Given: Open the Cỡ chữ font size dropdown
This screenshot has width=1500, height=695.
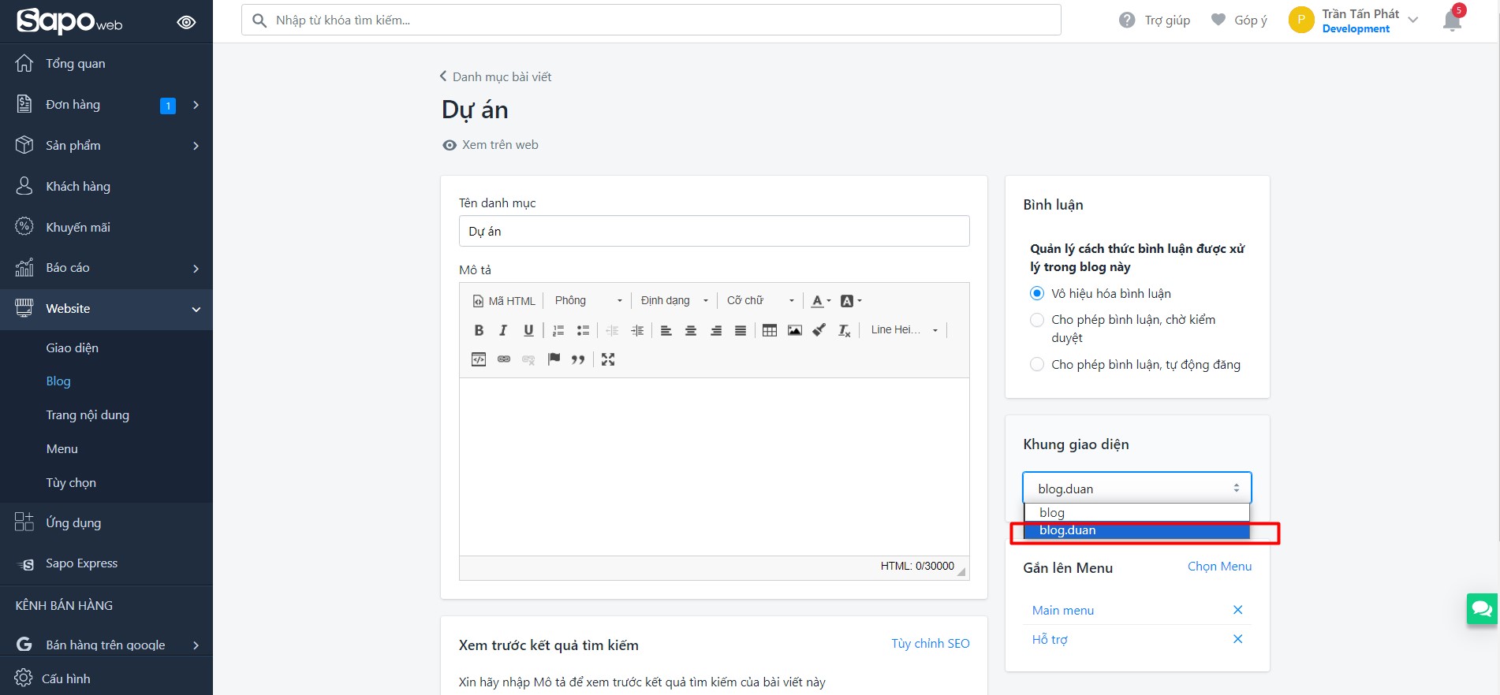Looking at the screenshot, I should point(760,300).
